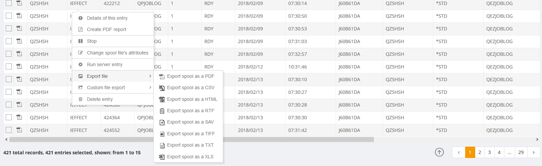Expand the Custom file export submenu arrow
This screenshot has height=166, width=542.
click(150, 88)
